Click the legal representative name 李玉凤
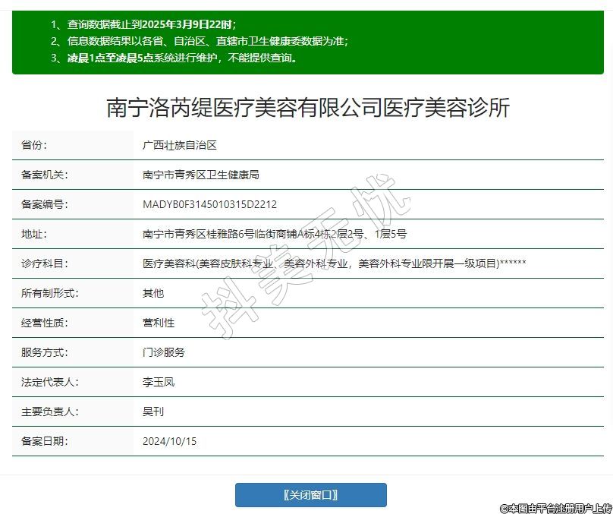The image size is (613, 514). [x=159, y=382]
